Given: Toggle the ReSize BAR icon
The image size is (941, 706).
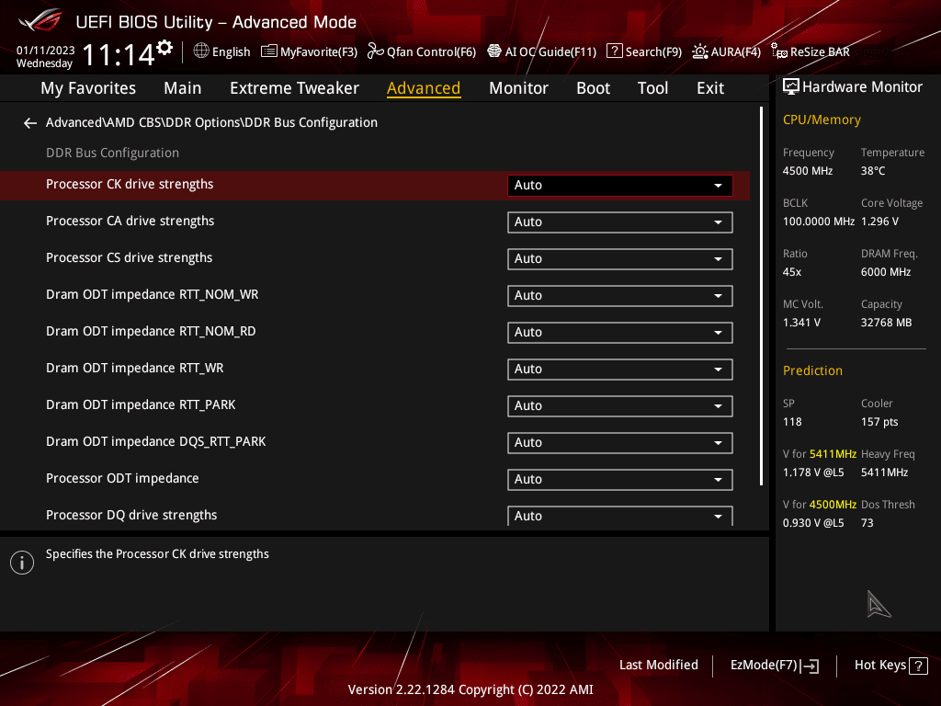Looking at the screenshot, I should coord(779,51).
